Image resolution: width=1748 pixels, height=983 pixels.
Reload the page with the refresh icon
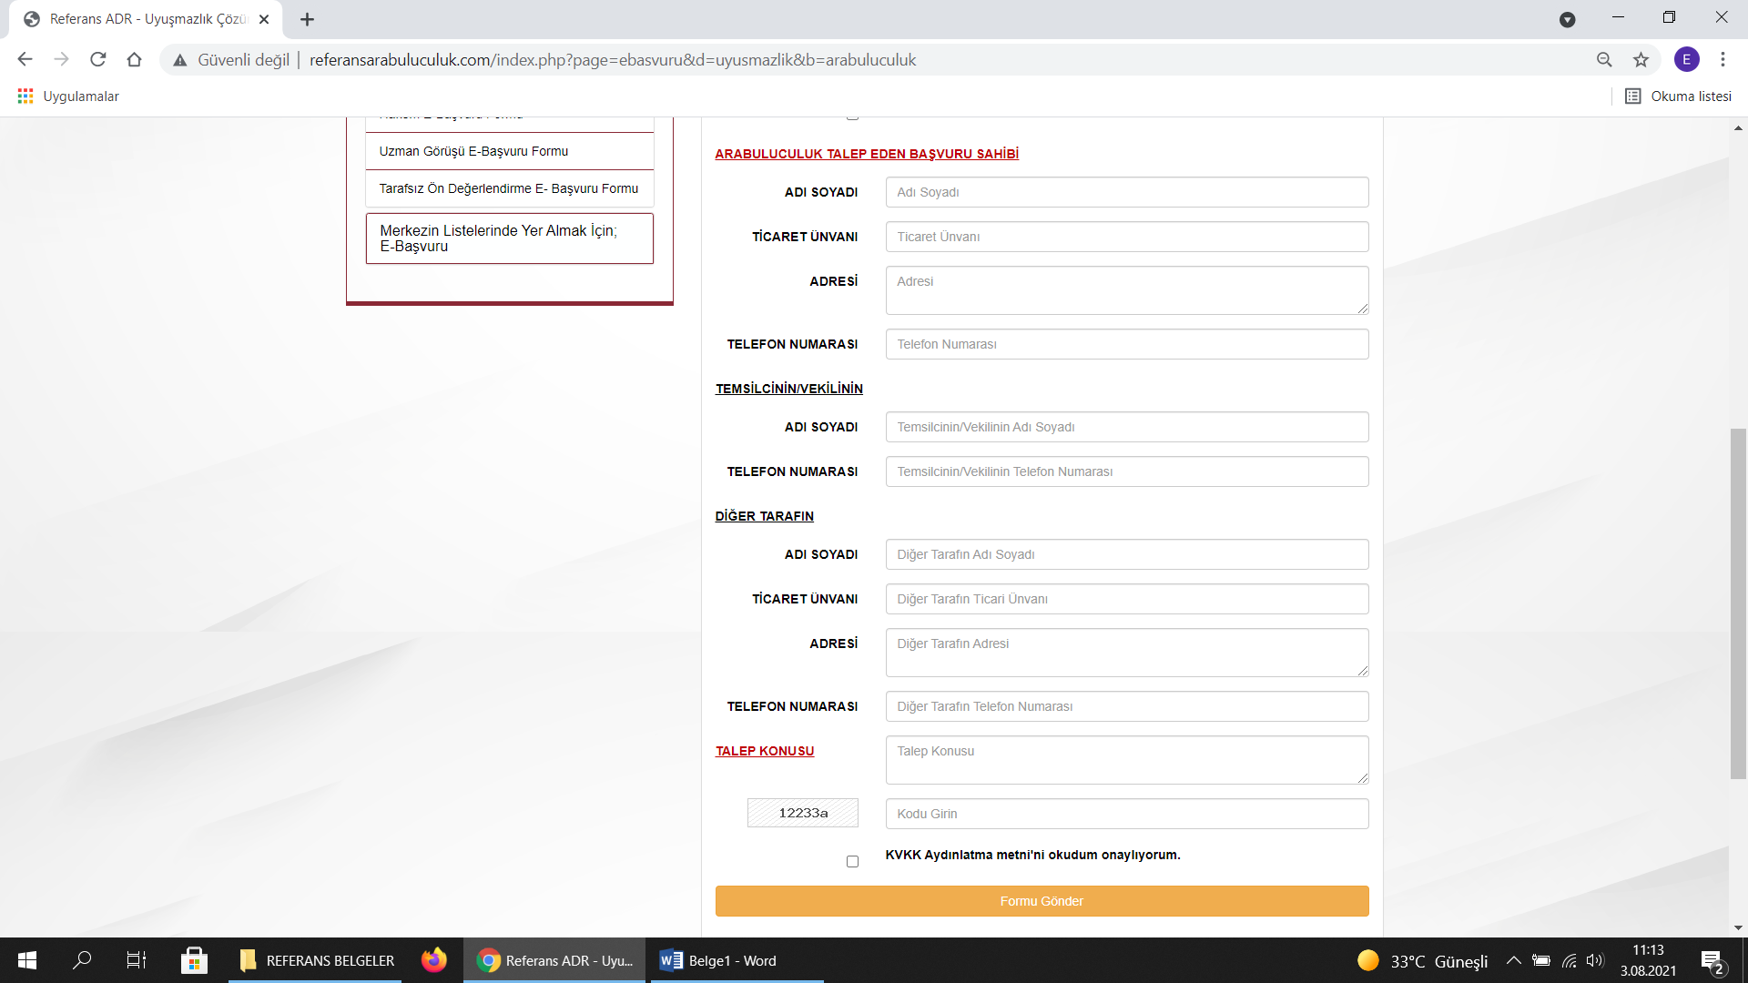pos(98,60)
